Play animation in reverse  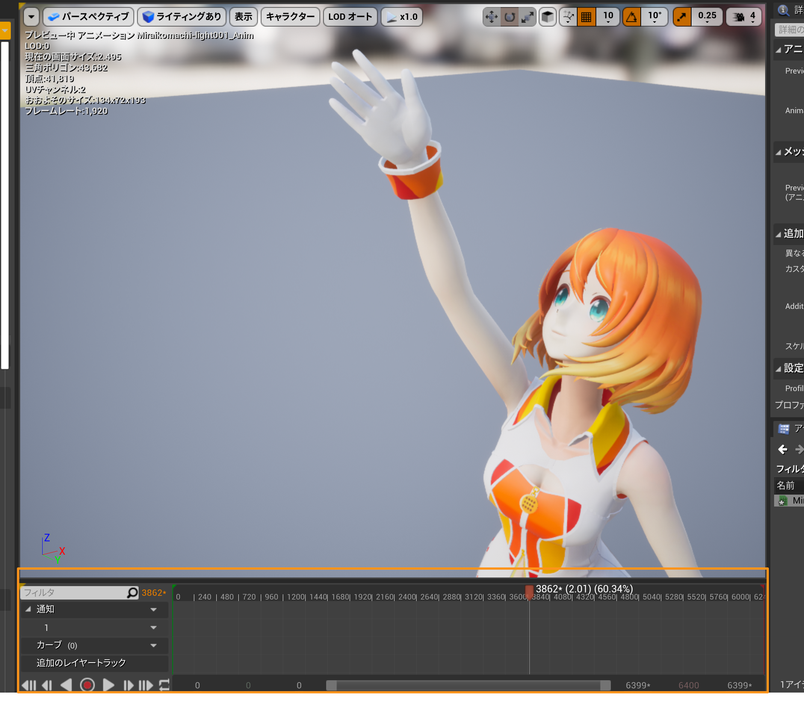pyautogui.click(x=66, y=685)
